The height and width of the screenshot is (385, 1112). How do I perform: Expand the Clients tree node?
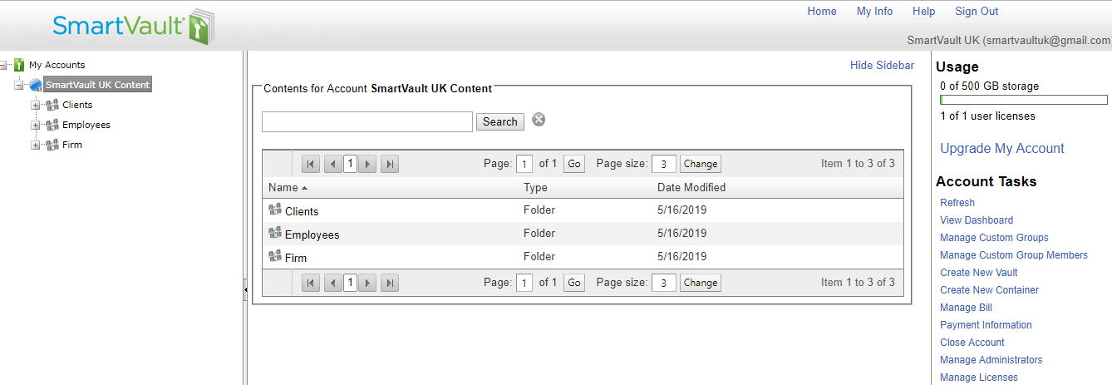pyautogui.click(x=35, y=105)
